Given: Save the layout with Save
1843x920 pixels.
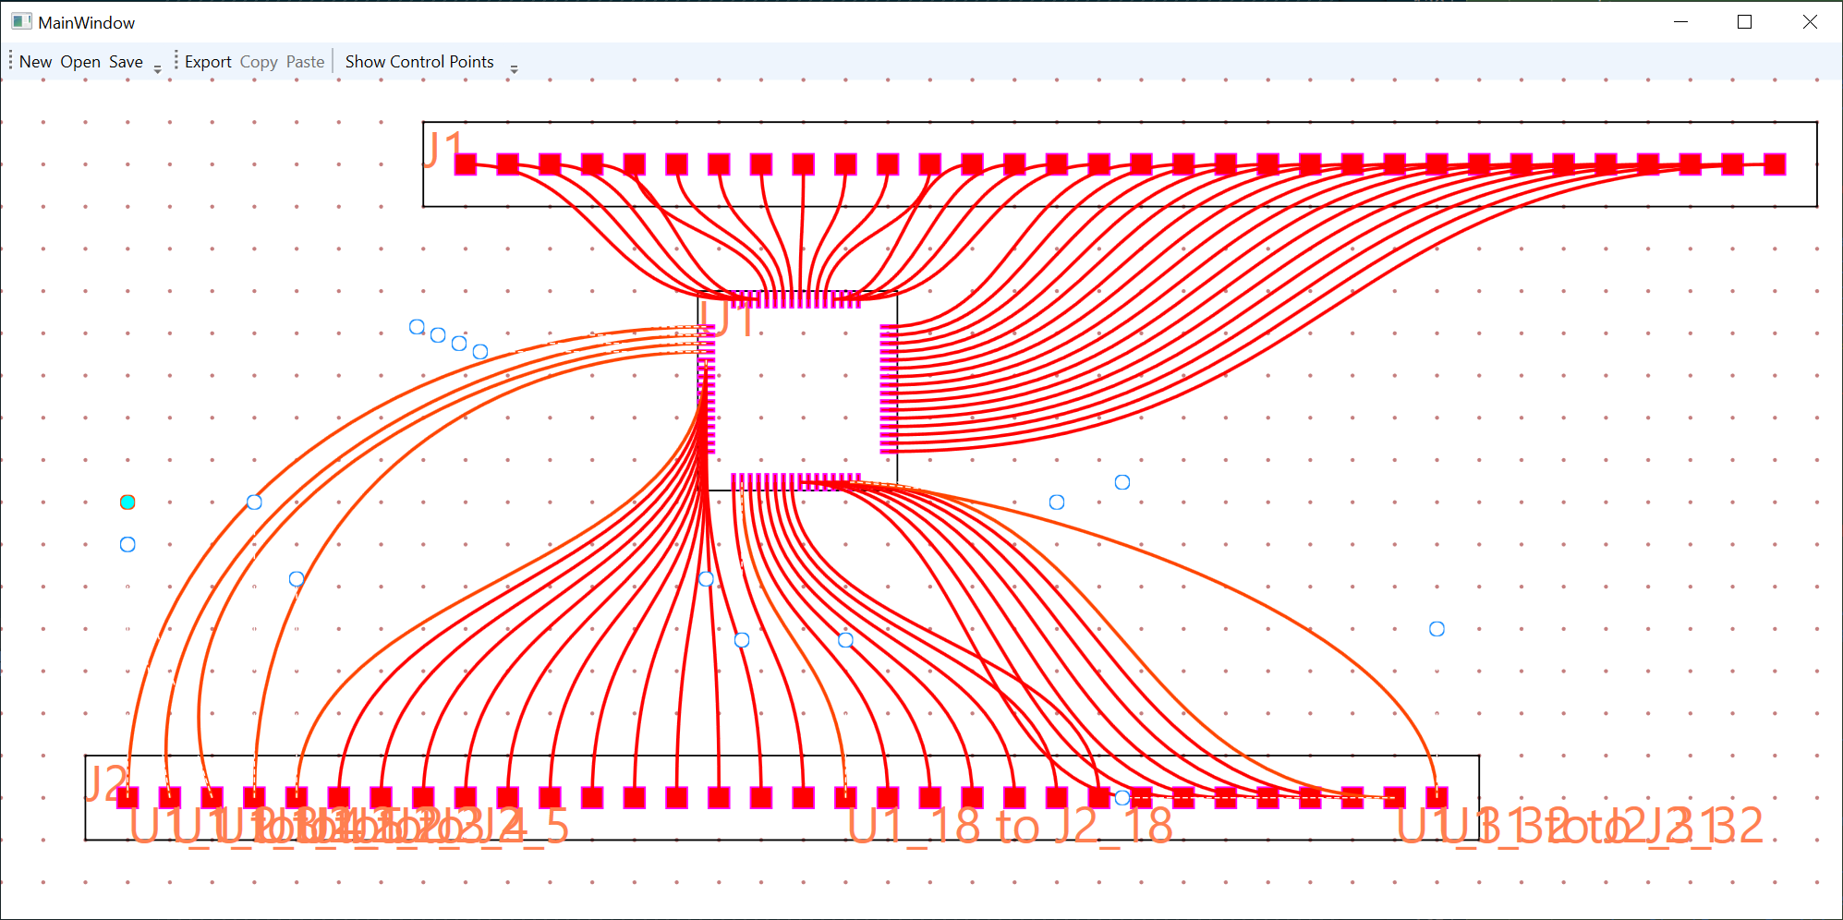Looking at the screenshot, I should pos(126,62).
